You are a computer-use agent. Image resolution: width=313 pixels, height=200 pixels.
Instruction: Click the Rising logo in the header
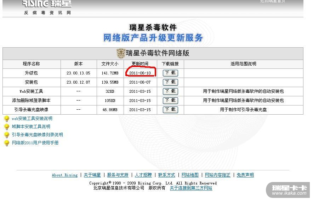[x=47, y=4]
